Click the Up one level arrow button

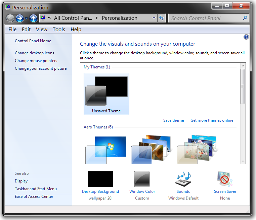click(x=34, y=18)
